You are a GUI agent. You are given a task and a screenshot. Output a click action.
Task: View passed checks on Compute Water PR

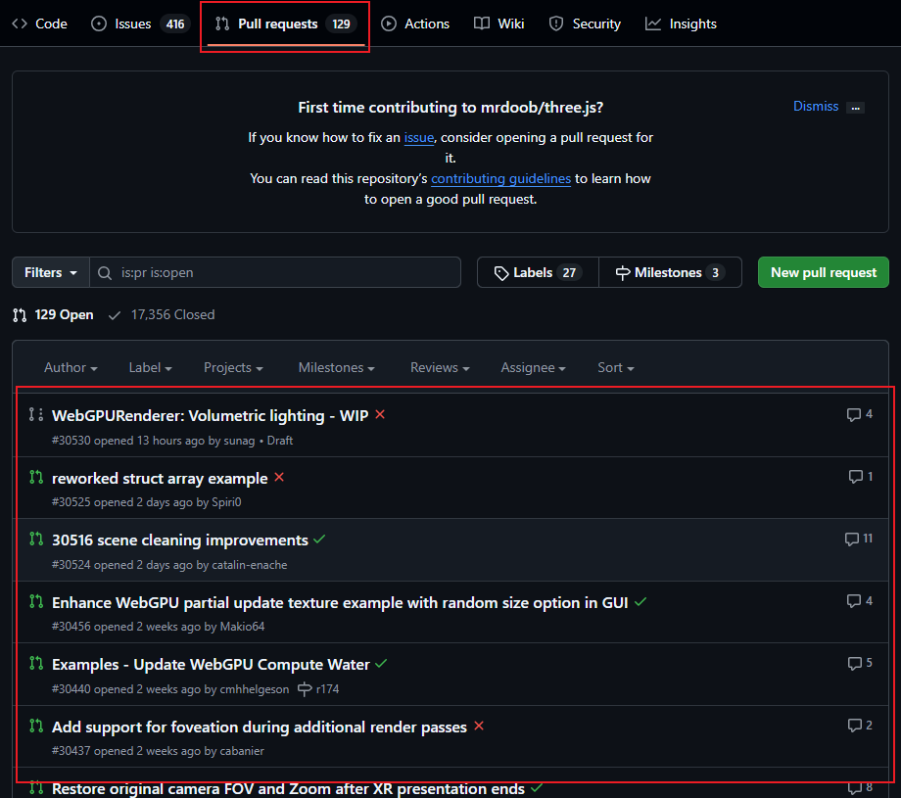pyautogui.click(x=381, y=664)
